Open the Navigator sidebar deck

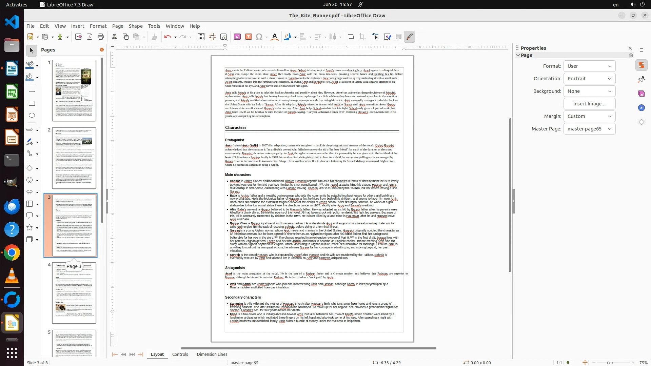(x=641, y=108)
